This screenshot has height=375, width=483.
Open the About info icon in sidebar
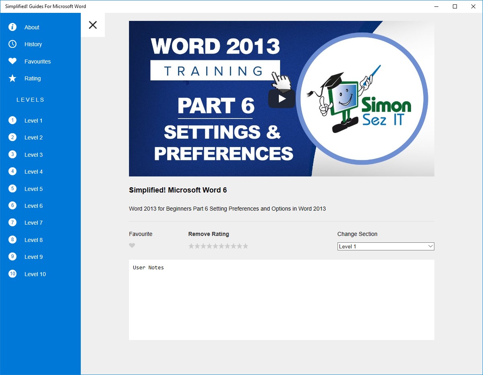coord(12,27)
